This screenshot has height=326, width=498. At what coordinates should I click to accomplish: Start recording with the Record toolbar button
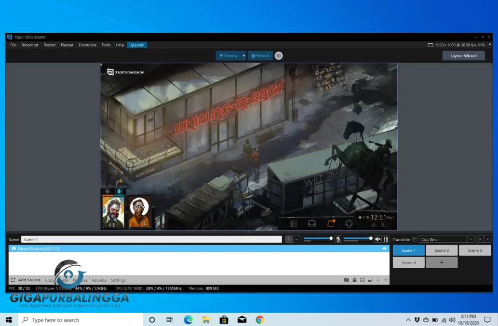point(260,56)
